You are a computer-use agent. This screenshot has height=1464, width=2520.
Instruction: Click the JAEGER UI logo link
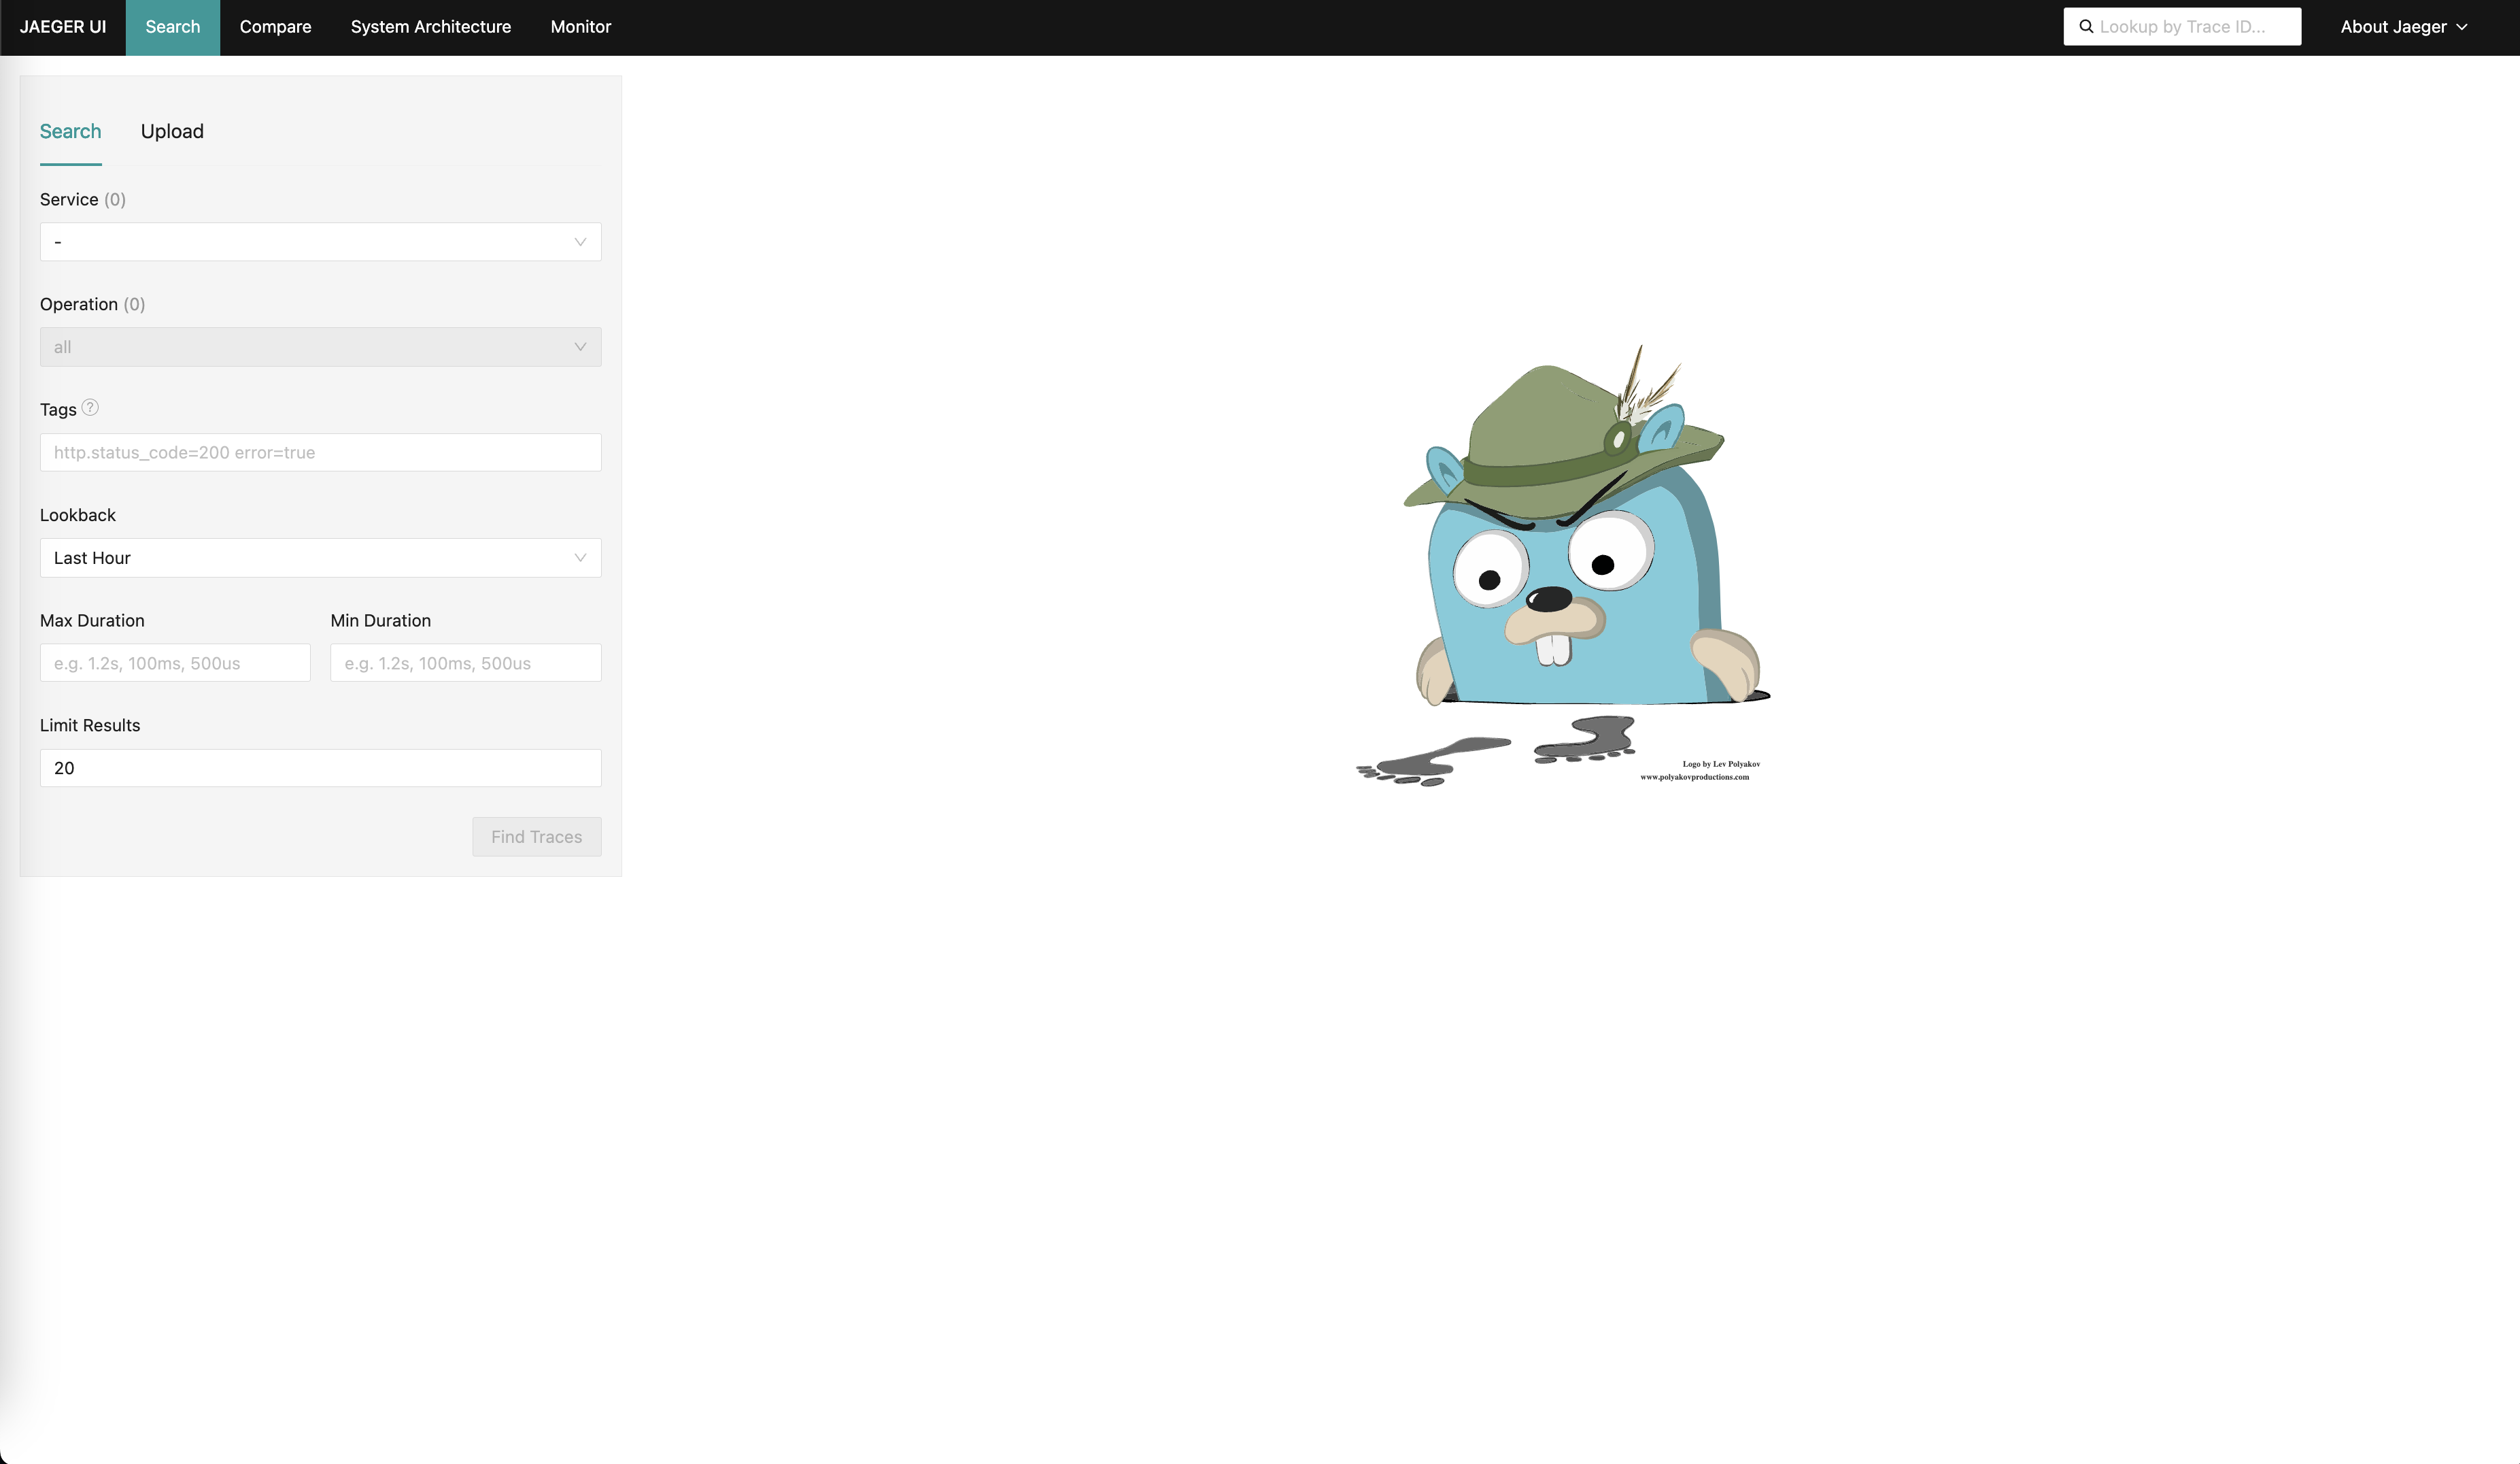[63, 27]
